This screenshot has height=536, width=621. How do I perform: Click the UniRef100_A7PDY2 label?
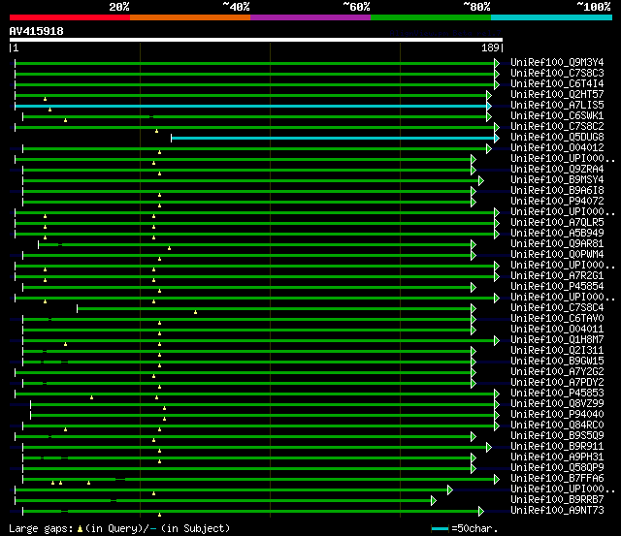[557, 383]
